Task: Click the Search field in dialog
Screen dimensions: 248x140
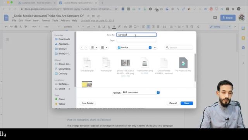Action: click(x=179, y=47)
